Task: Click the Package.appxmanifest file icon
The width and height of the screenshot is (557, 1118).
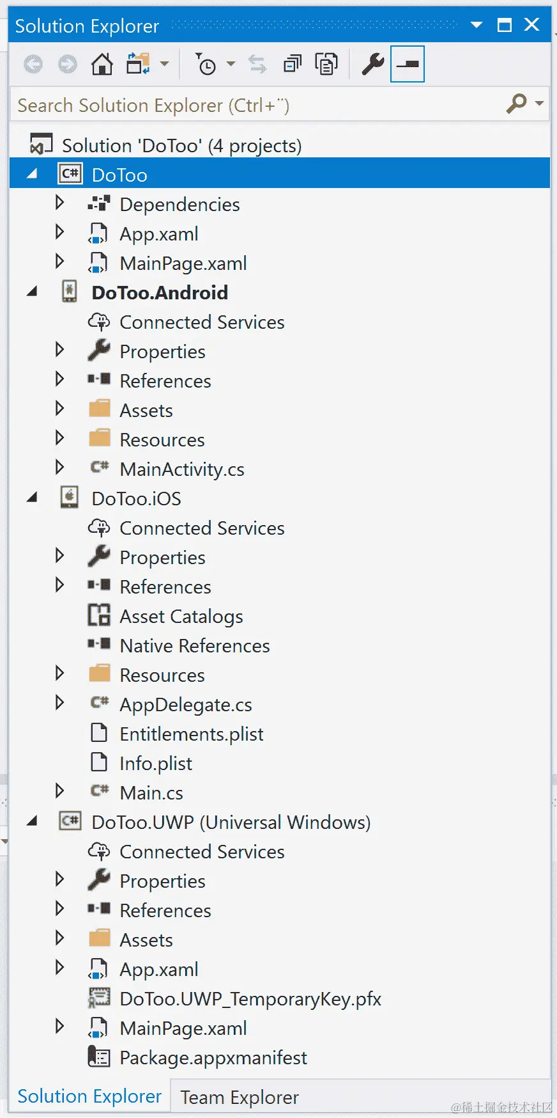Action: tap(99, 1057)
